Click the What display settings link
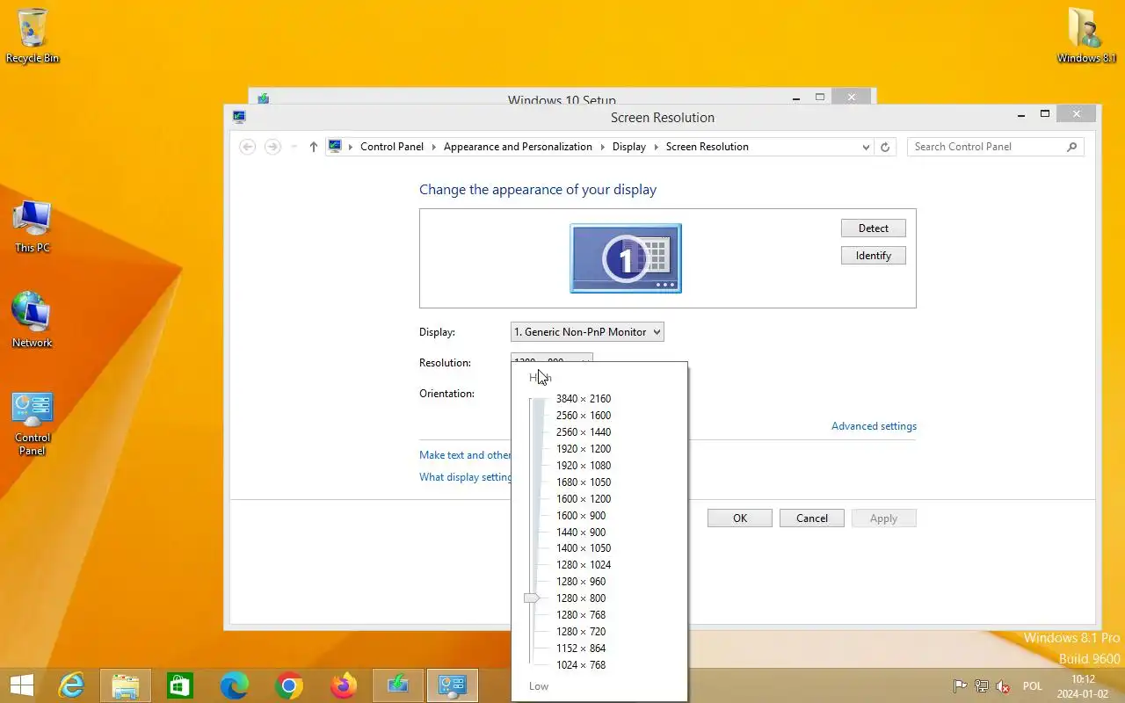Screen dimensions: 1125x703 [x=465, y=477]
